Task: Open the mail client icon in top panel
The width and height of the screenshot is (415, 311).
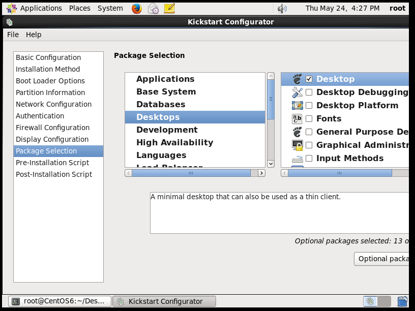Action: click(x=153, y=9)
